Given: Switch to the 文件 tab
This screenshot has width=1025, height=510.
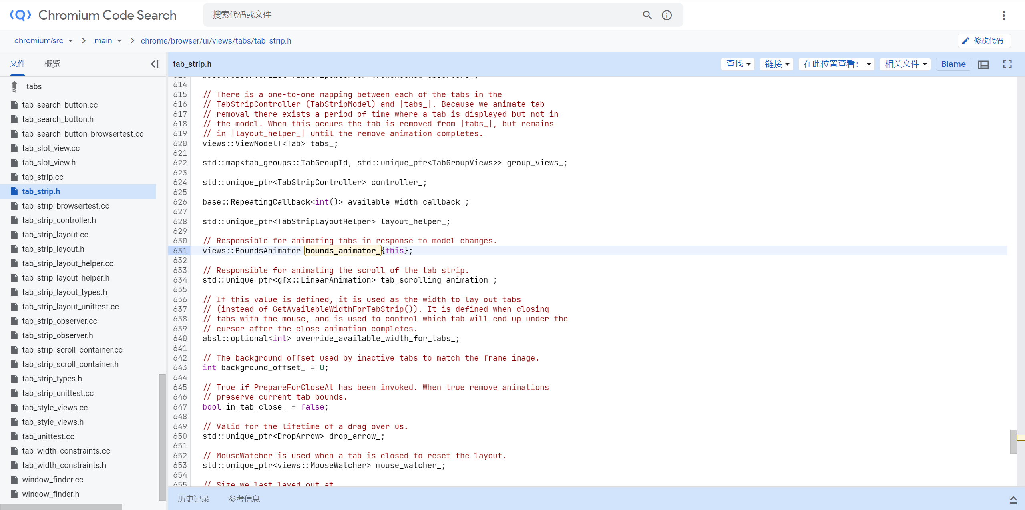Looking at the screenshot, I should pyautogui.click(x=18, y=64).
